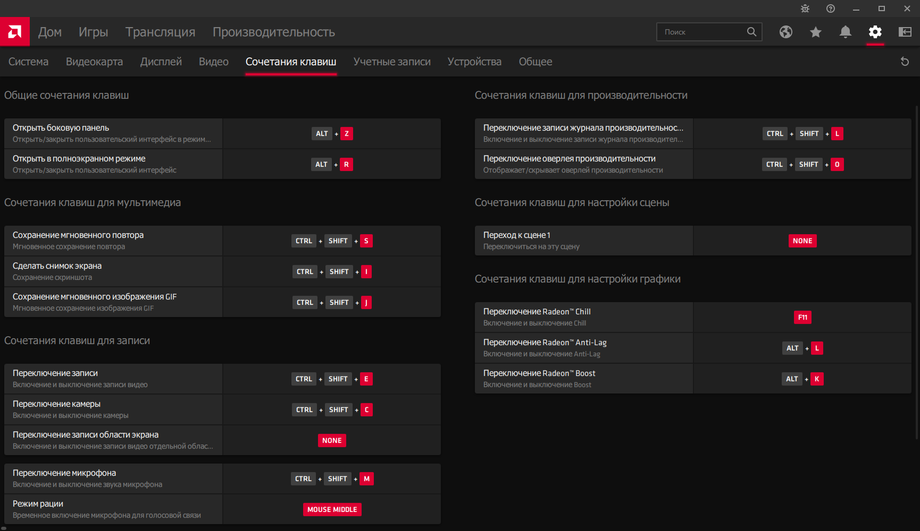Click the bug report icon
This screenshot has width=920, height=531.
[805, 8]
